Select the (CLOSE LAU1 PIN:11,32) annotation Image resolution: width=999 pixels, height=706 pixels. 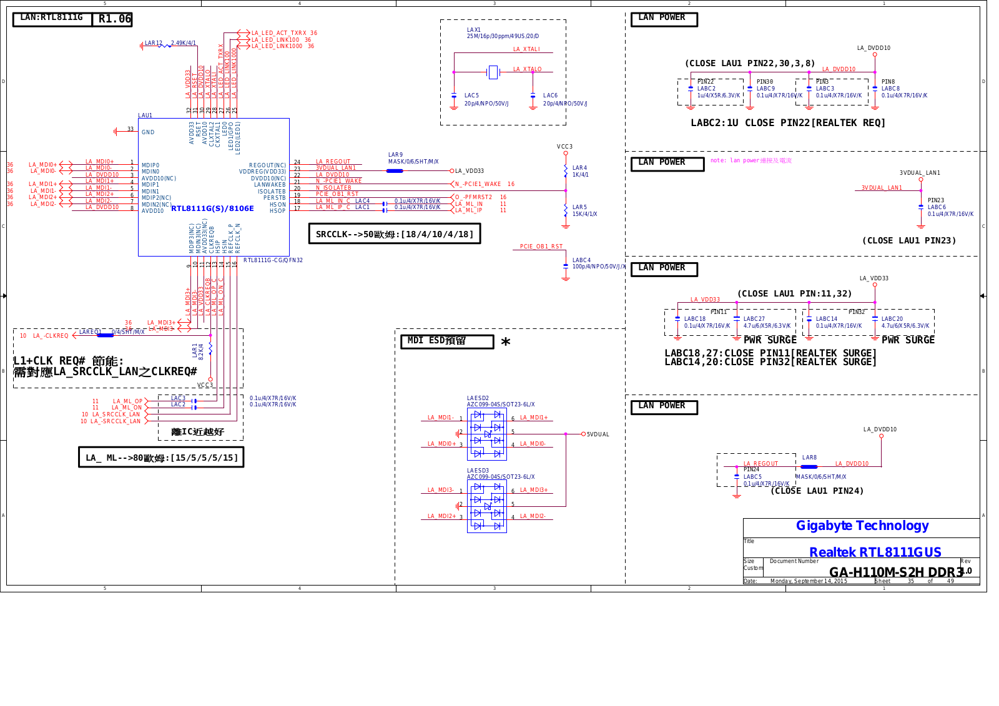(794, 293)
